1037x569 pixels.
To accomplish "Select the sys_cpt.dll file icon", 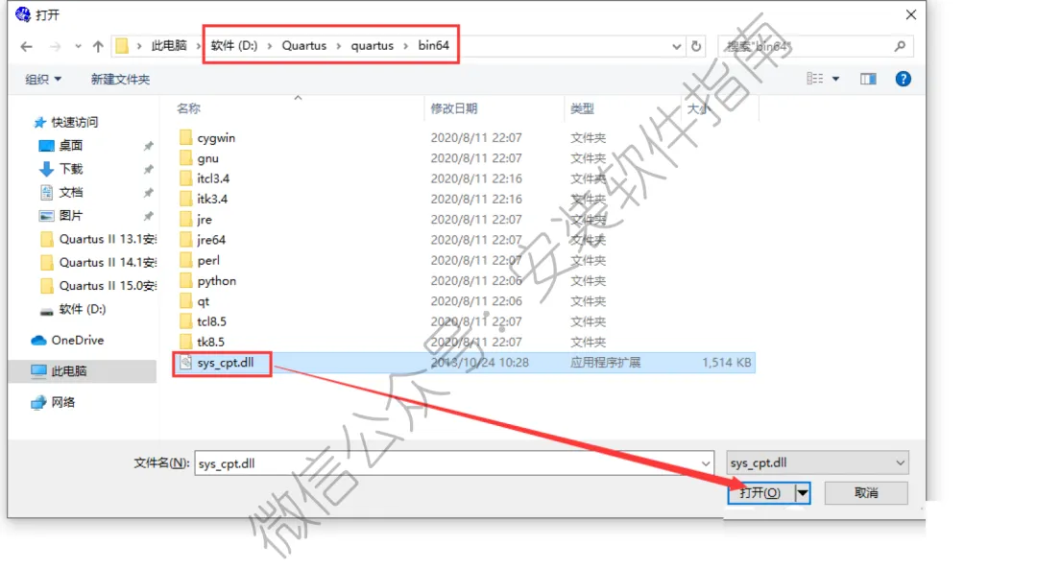I will (186, 362).
